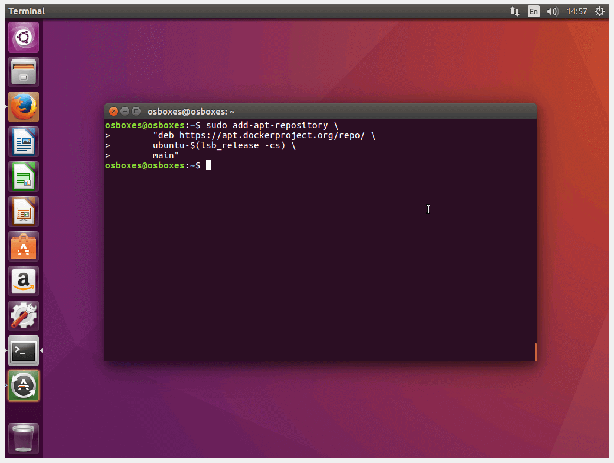
Task: Open Ubuntu Software center
Action: click(24, 246)
